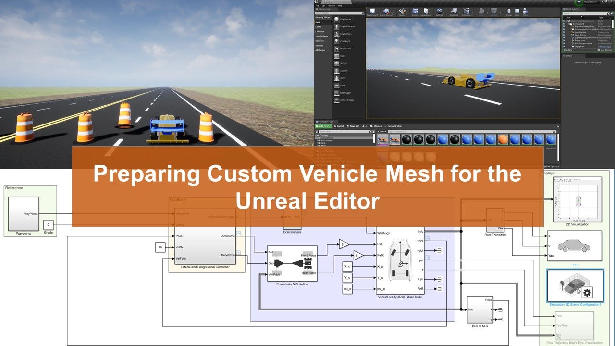Open the Add New dropdown in Content Browser

pyautogui.click(x=323, y=126)
